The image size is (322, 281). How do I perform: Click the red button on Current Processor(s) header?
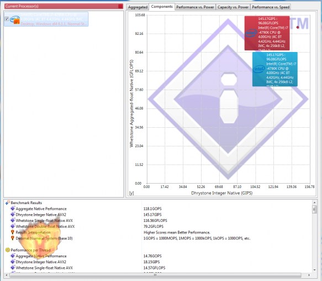tap(120, 6)
